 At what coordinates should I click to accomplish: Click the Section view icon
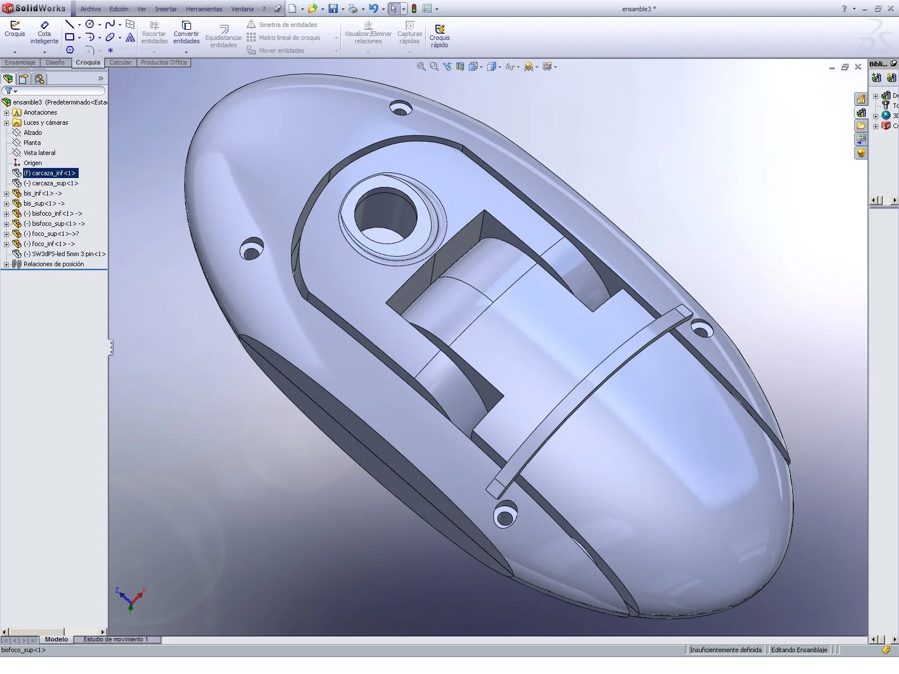click(460, 66)
